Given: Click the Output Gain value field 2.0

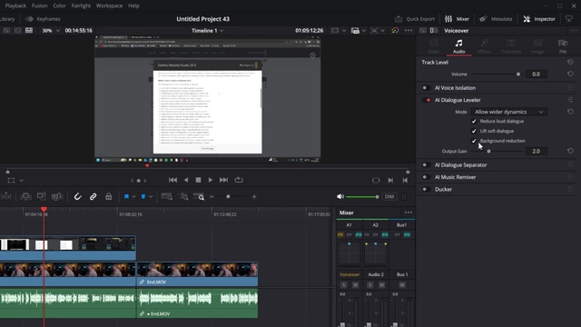Looking at the screenshot, I should [536, 152].
